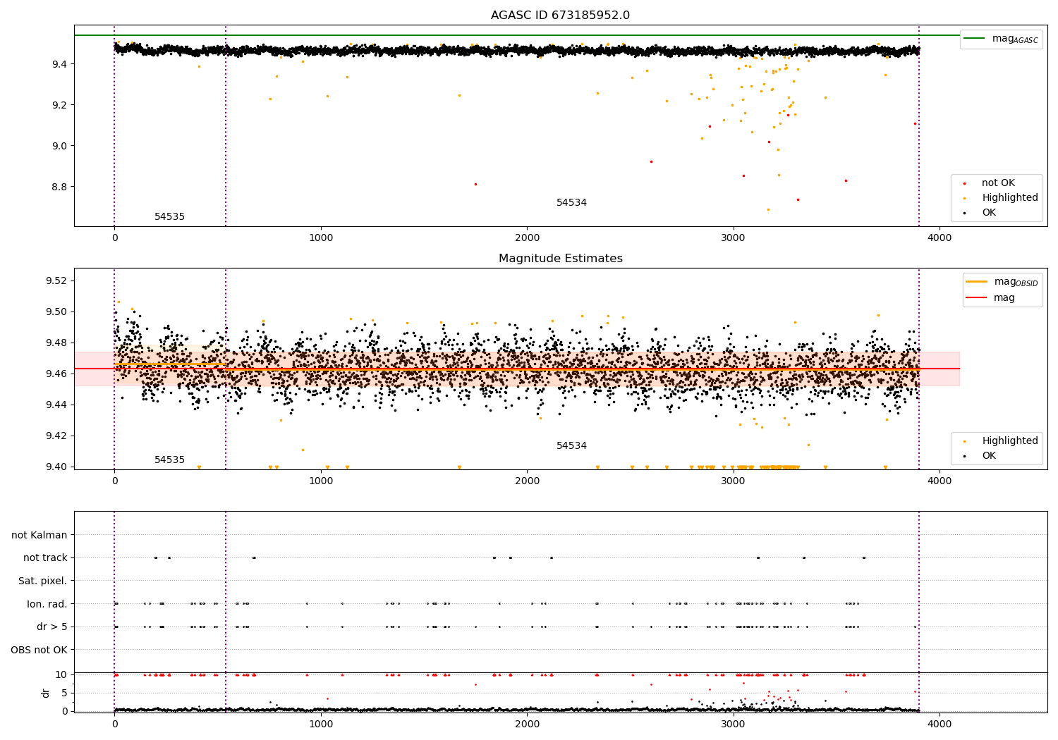Click the 10 tick label on dr axis

point(61,674)
